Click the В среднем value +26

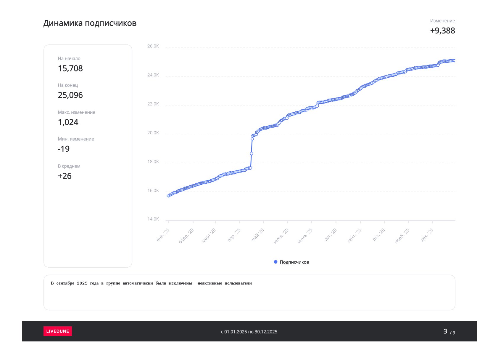tap(65, 176)
